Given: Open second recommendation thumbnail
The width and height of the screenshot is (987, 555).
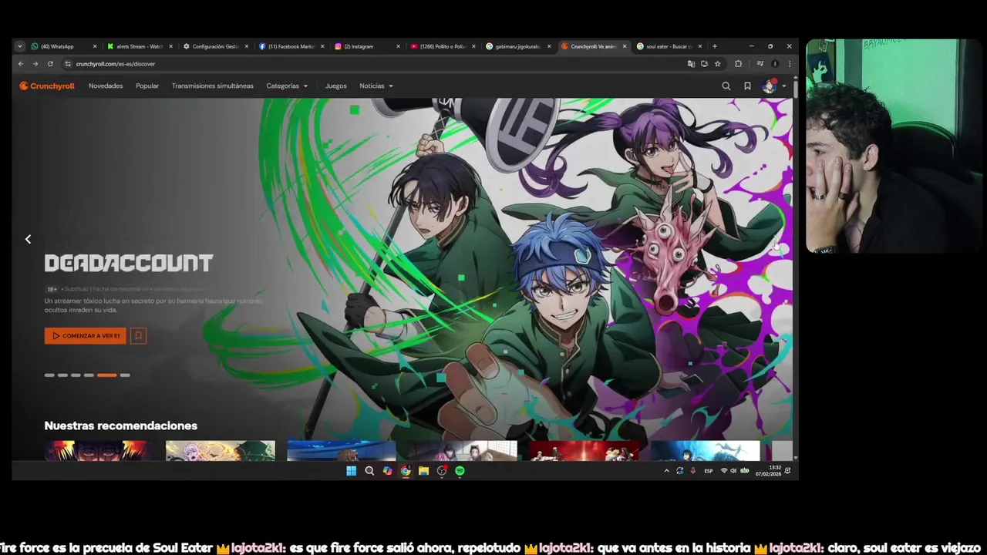Looking at the screenshot, I should (x=221, y=451).
